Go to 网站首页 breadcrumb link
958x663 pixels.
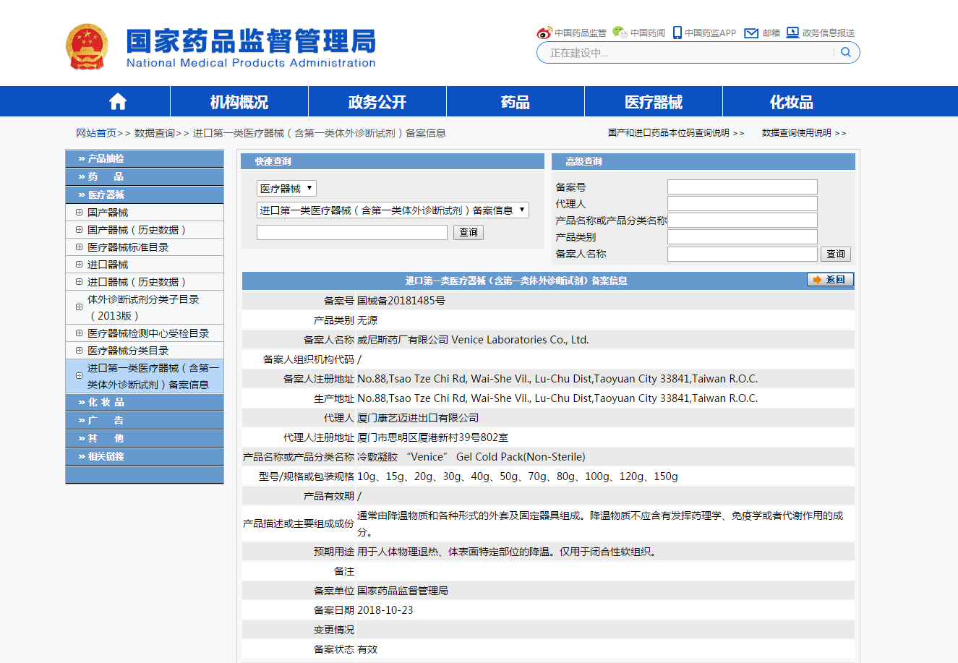[x=96, y=133]
